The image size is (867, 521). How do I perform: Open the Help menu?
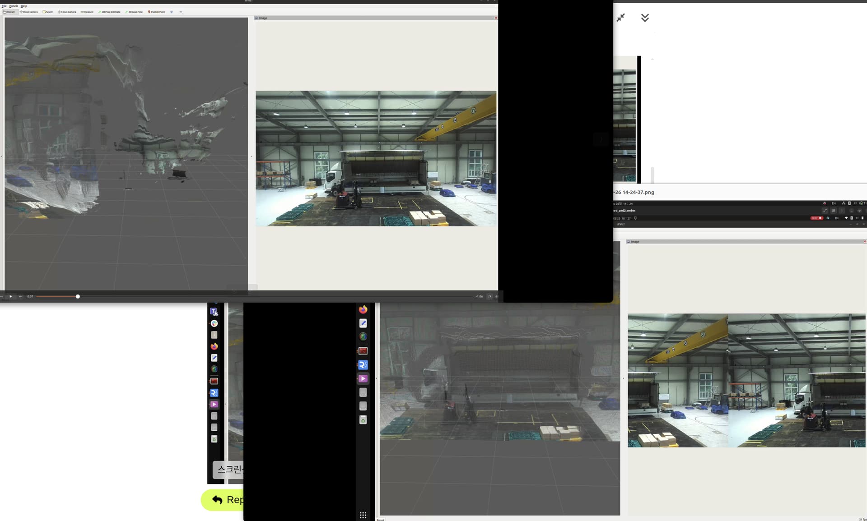tap(24, 6)
